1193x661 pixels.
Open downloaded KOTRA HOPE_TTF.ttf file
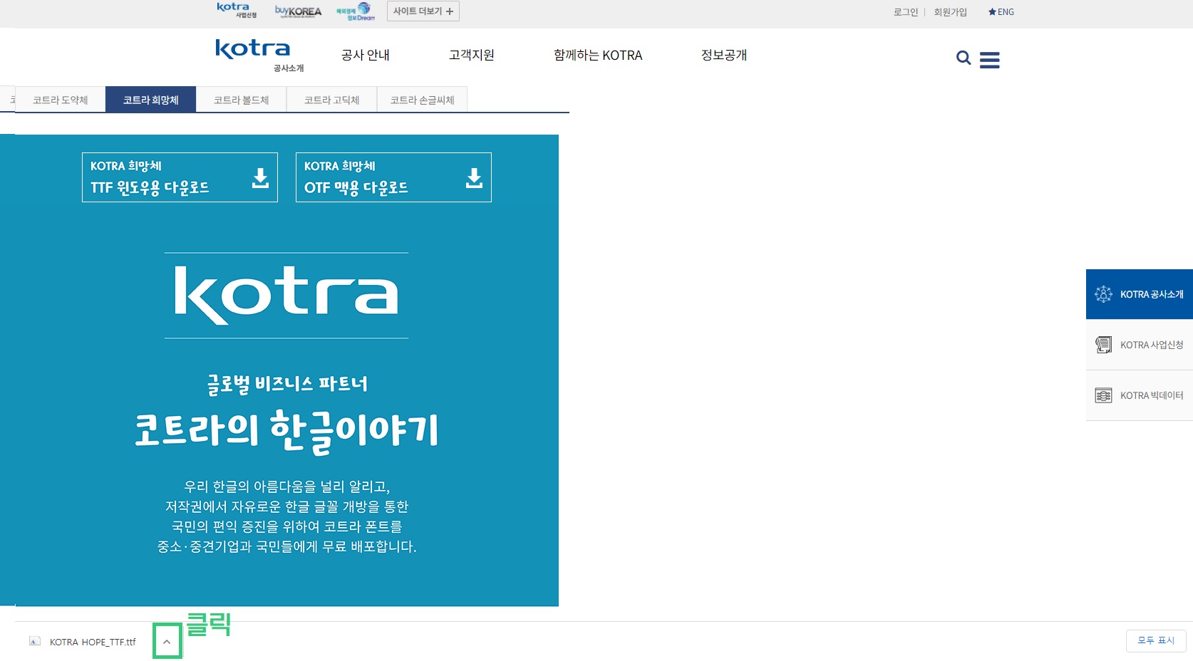pos(92,642)
